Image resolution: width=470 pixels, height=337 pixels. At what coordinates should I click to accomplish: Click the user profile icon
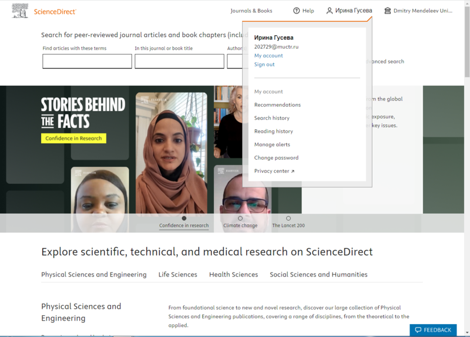pos(330,11)
